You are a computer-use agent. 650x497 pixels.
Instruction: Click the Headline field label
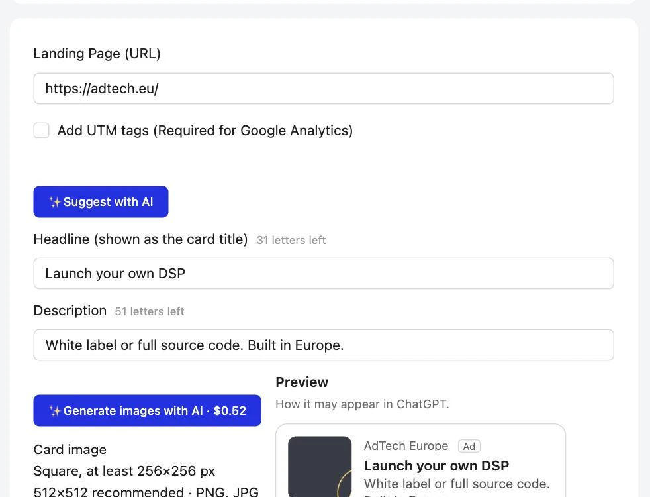140,239
